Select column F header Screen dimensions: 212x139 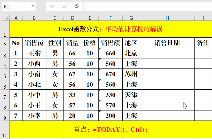[x=111, y=18]
